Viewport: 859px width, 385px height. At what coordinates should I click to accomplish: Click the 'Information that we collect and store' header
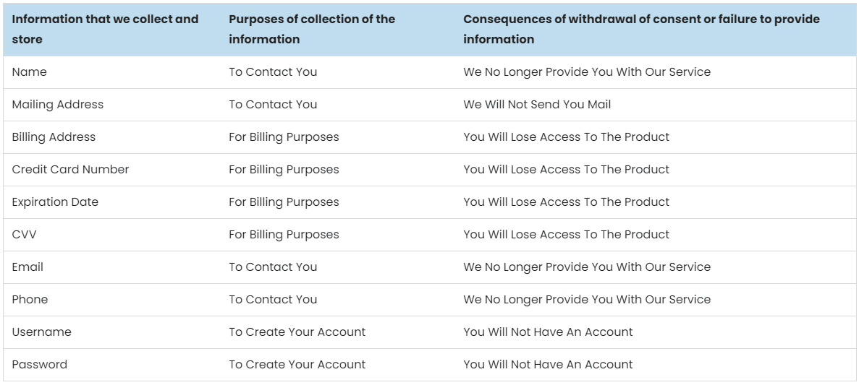111,30
